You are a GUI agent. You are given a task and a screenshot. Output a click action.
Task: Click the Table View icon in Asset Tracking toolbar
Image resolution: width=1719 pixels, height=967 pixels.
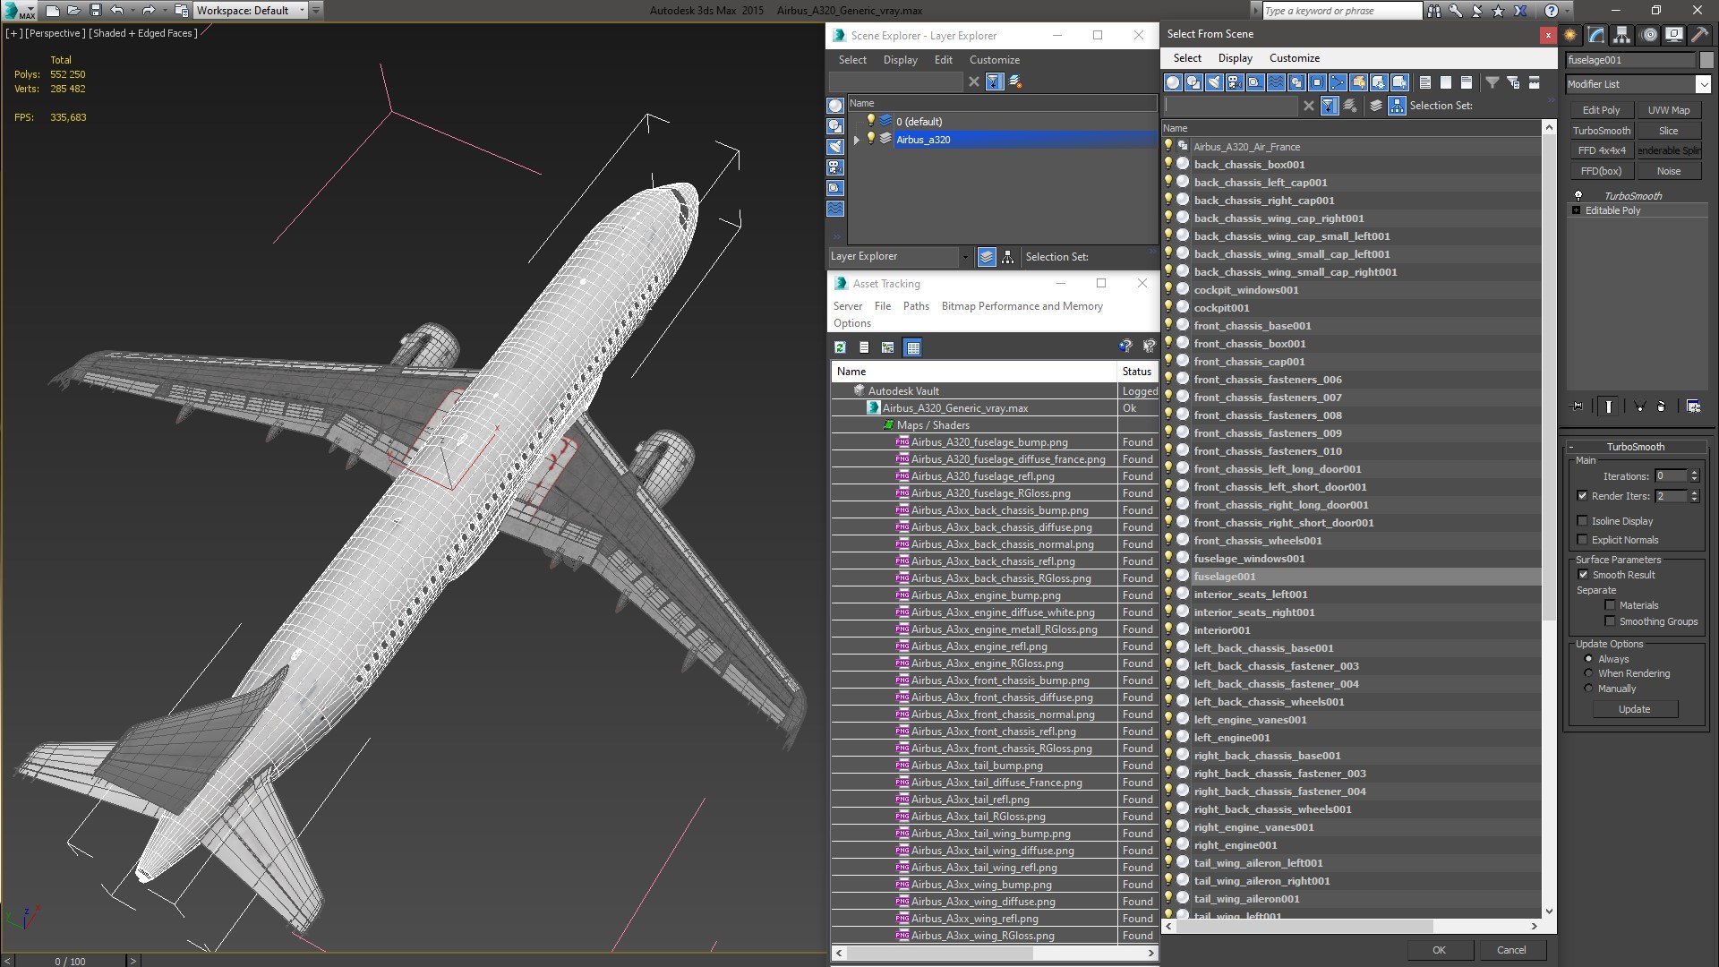tap(912, 347)
